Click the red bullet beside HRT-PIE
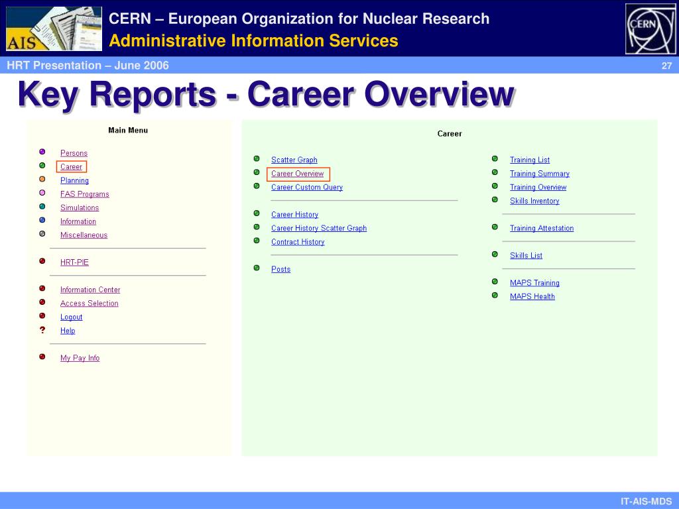The width and height of the screenshot is (679, 509). point(42,261)
